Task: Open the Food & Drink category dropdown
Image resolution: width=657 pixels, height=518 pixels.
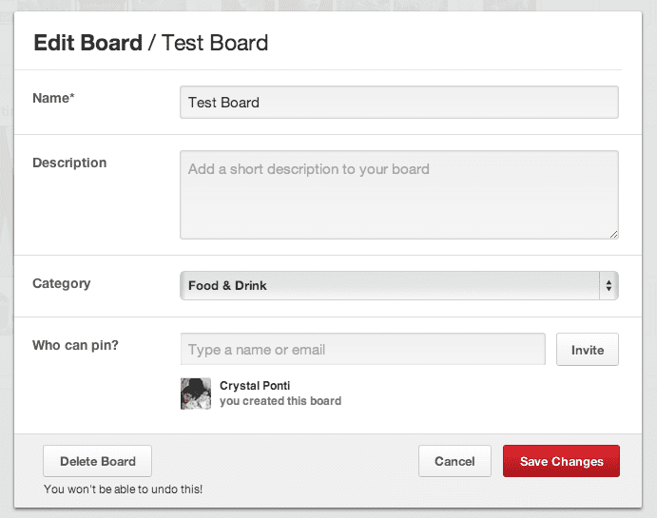Action: (x=399, y=285)
